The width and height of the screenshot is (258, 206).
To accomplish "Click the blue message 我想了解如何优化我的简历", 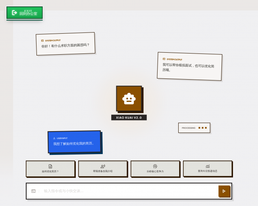I will pos(73,143).
